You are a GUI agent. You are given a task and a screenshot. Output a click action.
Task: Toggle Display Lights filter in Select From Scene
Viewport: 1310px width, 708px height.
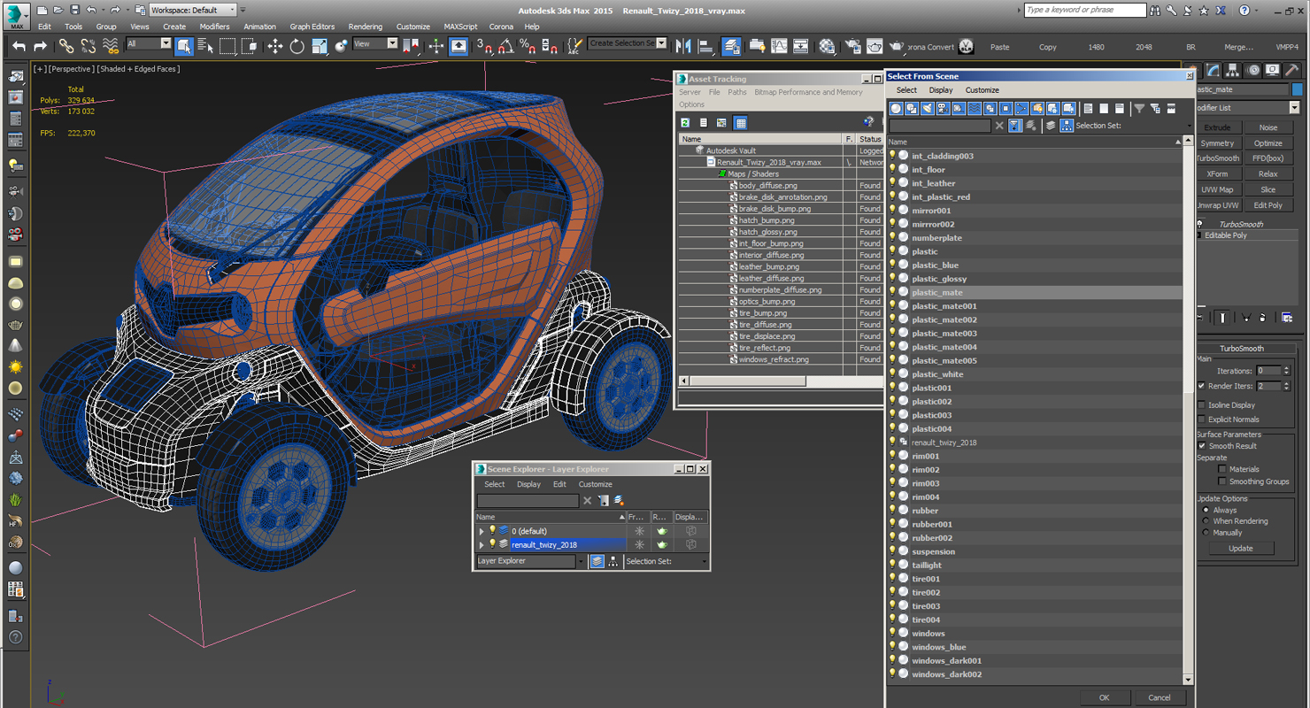tap(927, 108)
